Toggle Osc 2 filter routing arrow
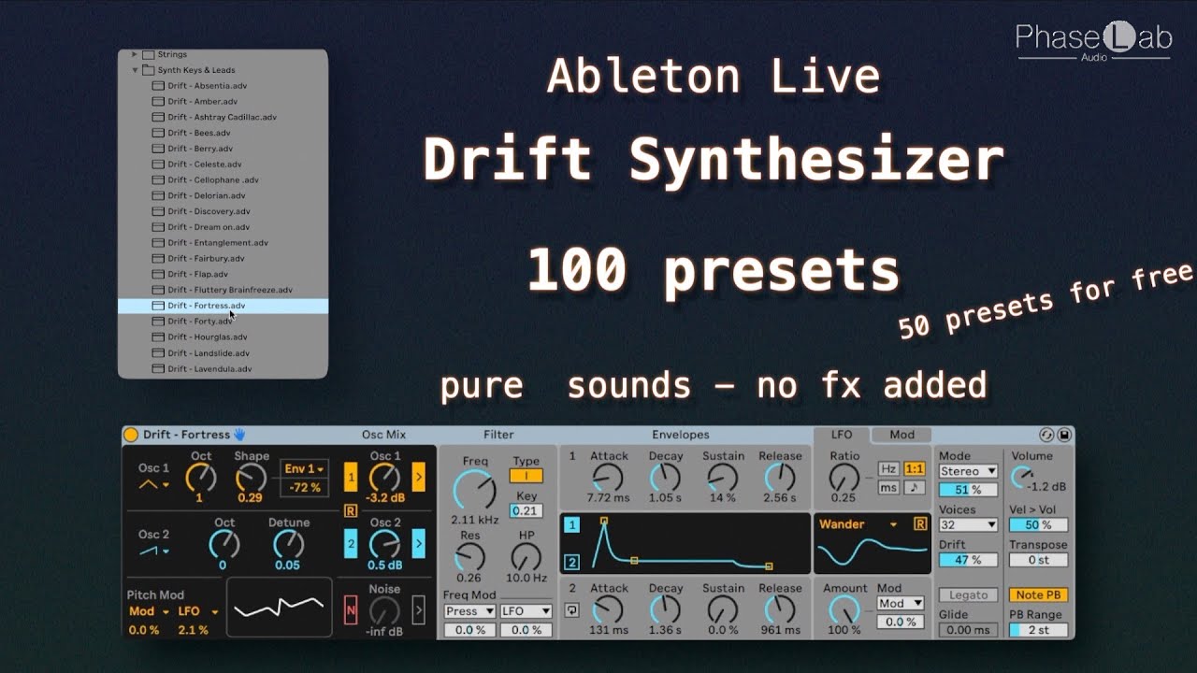The width and height of the screenshot is (1197, 673). 418,543
